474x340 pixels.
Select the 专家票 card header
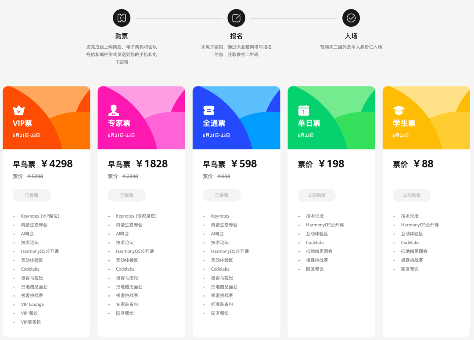pos(141,118)
